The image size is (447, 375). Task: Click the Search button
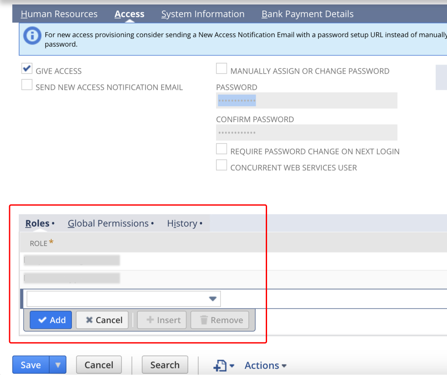click(x=165, y=365)
